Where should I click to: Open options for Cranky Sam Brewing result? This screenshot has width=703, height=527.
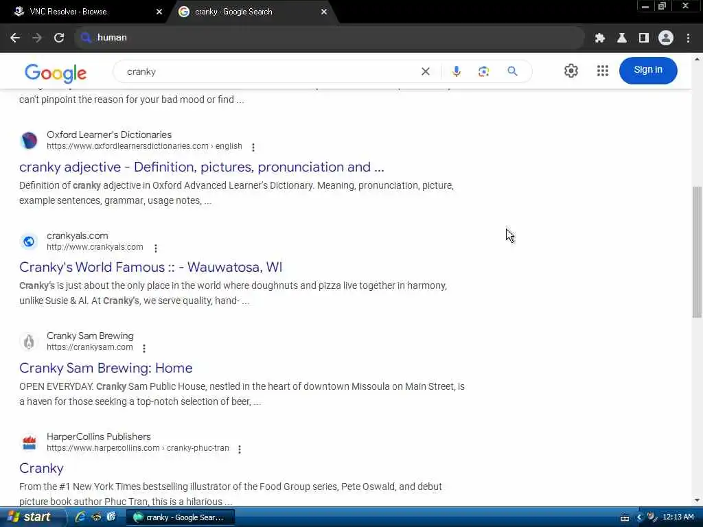coord(144,348)
